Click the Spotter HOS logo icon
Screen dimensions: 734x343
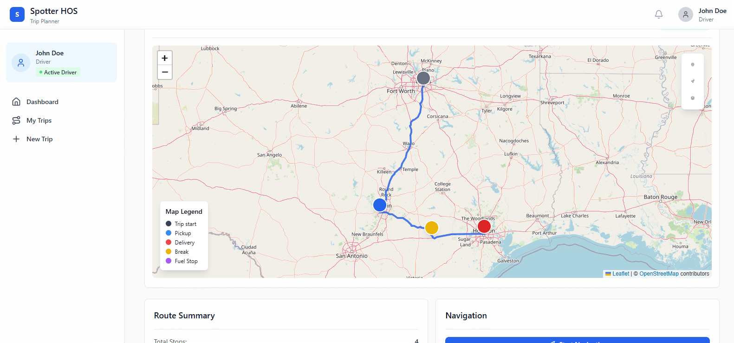[17, 14]
